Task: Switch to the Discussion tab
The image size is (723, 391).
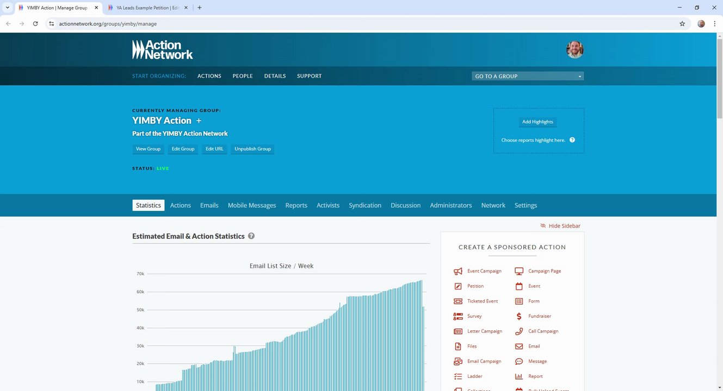Action: click(x=406, y=205)
